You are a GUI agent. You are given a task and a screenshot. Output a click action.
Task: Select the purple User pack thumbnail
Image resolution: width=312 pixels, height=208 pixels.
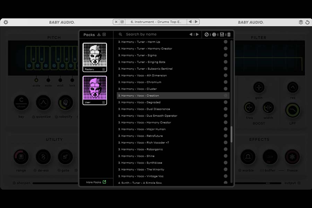[x=95, y=88]
